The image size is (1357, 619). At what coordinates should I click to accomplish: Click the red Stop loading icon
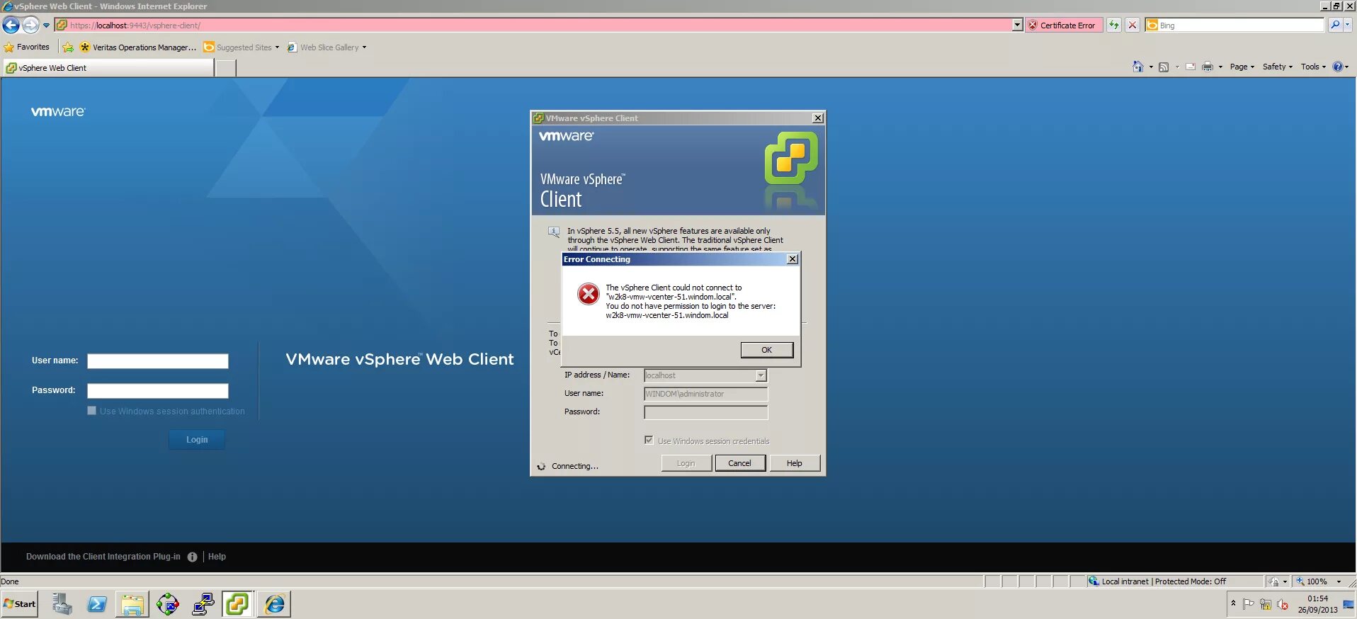1132,25
